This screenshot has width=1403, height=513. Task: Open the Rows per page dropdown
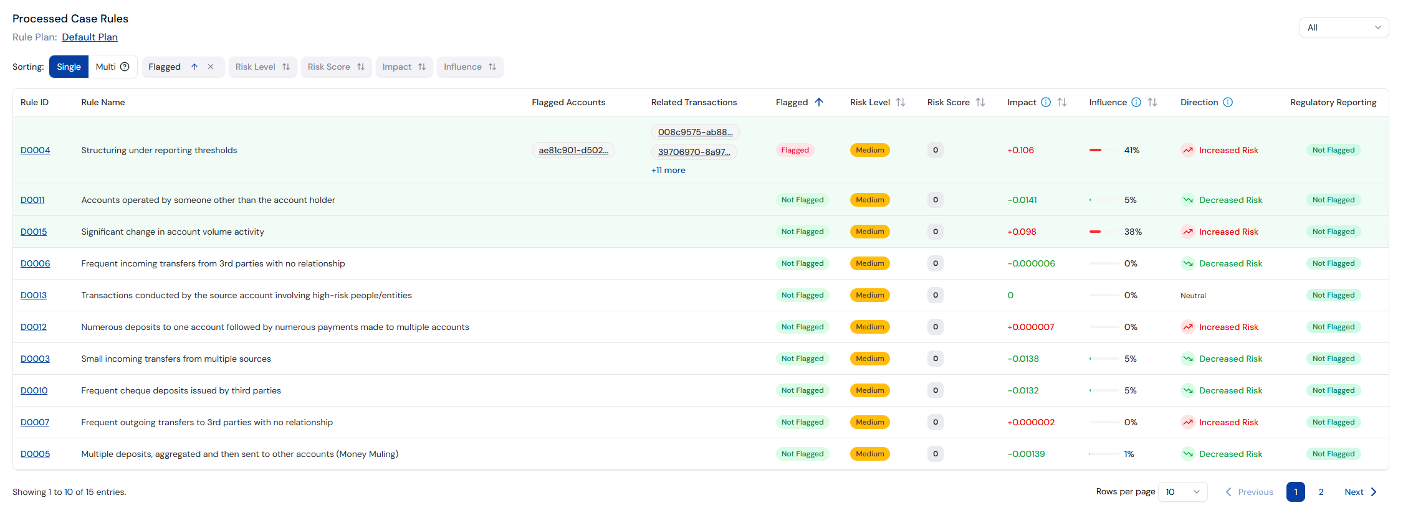pos(1182,492)
